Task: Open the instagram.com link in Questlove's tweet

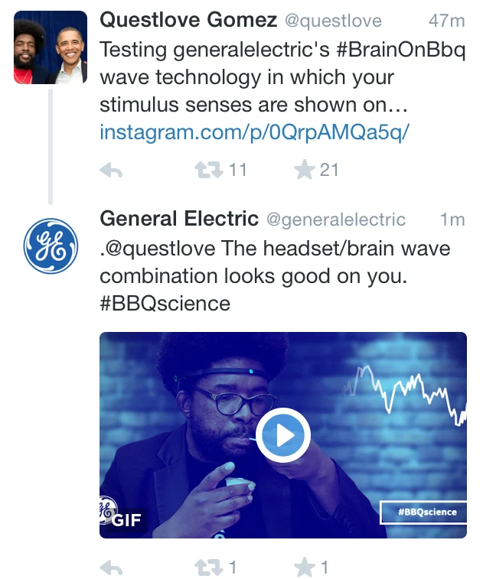Action: click(255, 132)
